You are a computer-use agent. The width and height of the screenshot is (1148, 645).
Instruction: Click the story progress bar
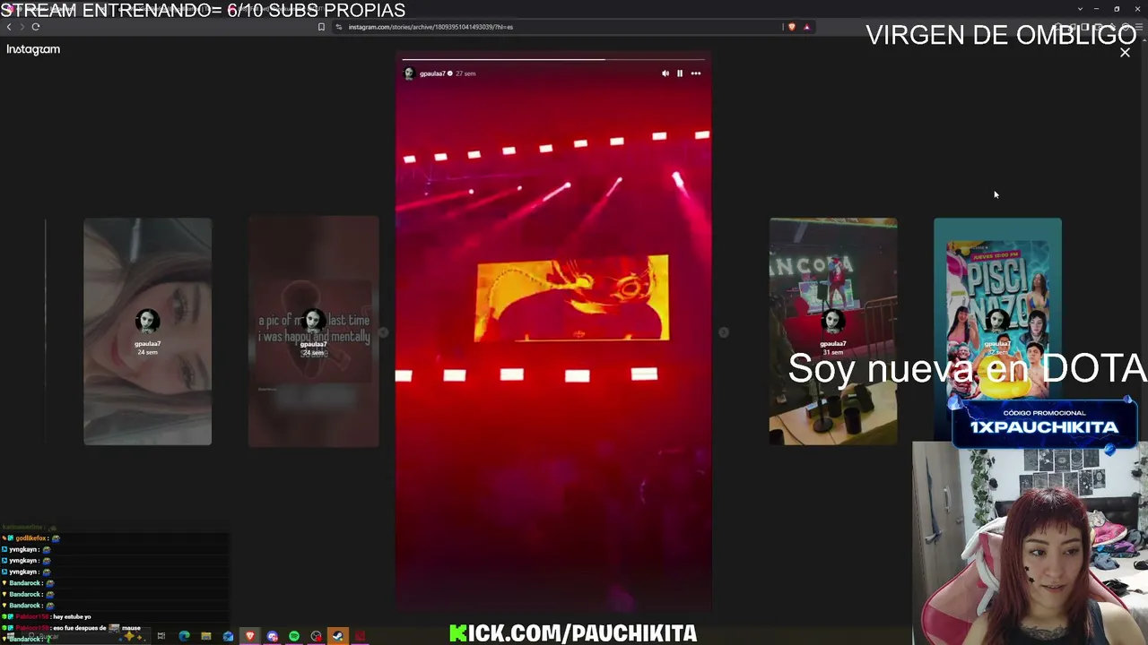553,59
